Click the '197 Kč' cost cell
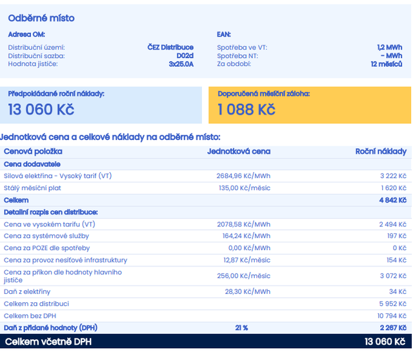 click(397, 236)
